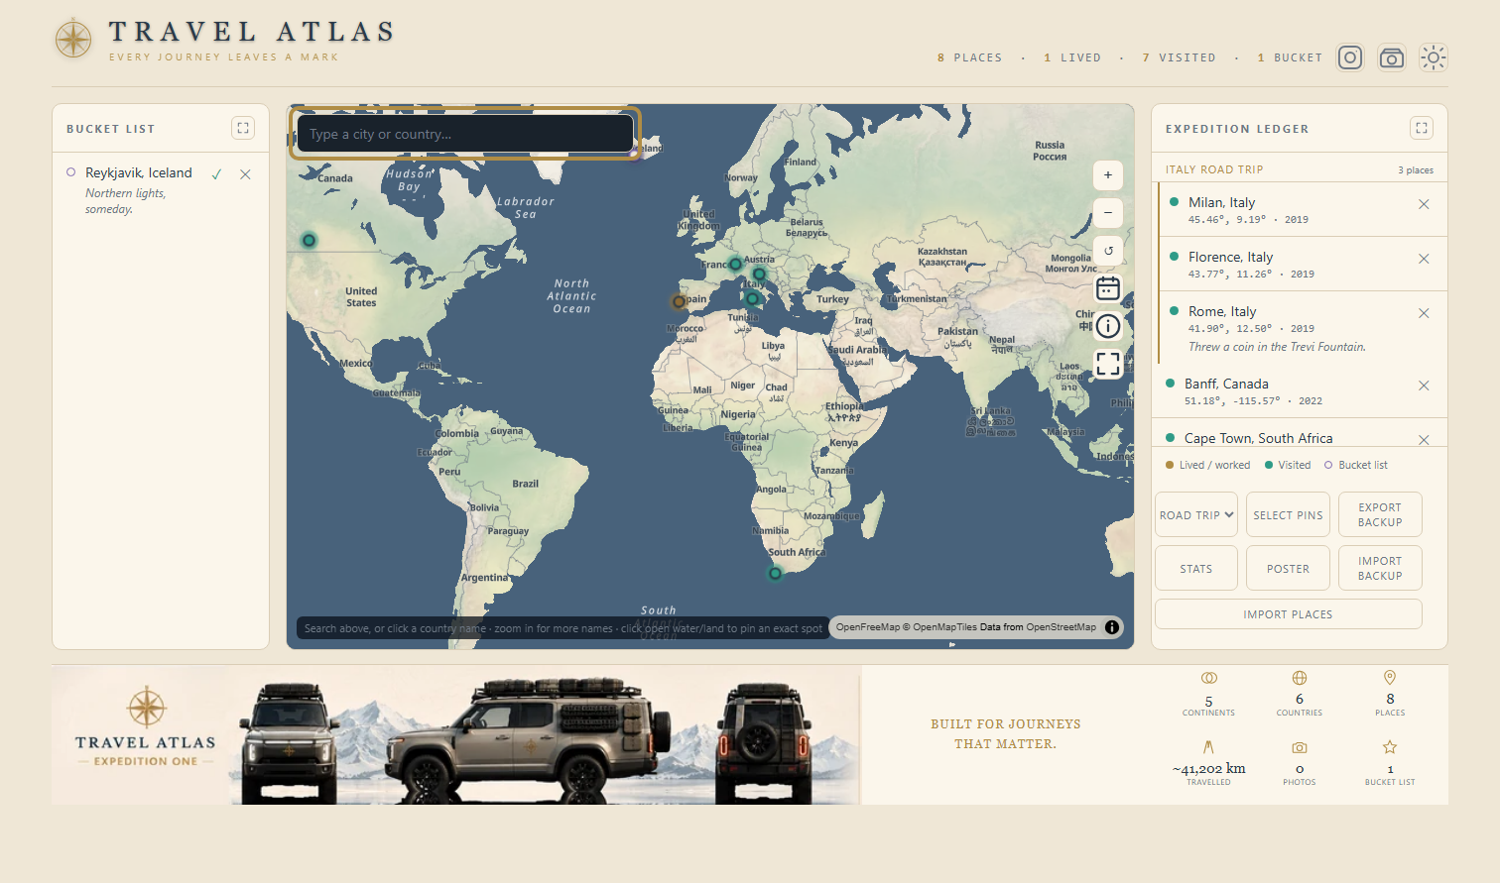Click Import Backup
Screen dimensions: 1500x883
(x=1380, y=568)
